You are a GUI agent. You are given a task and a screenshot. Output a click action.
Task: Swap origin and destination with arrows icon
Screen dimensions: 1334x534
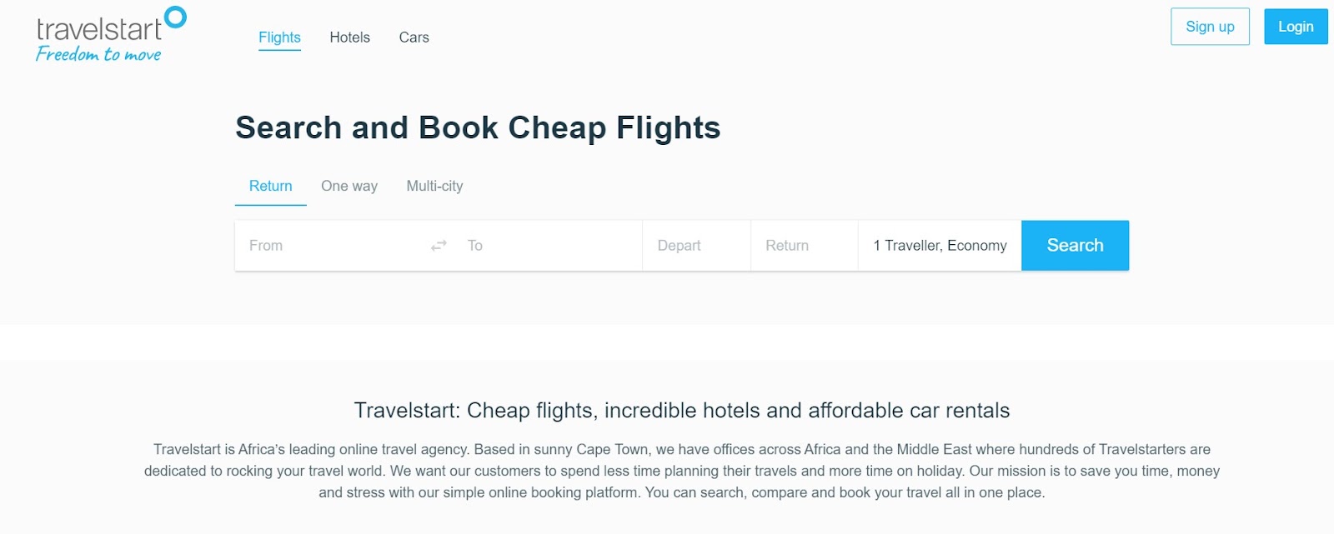click(x=439, y=246)
